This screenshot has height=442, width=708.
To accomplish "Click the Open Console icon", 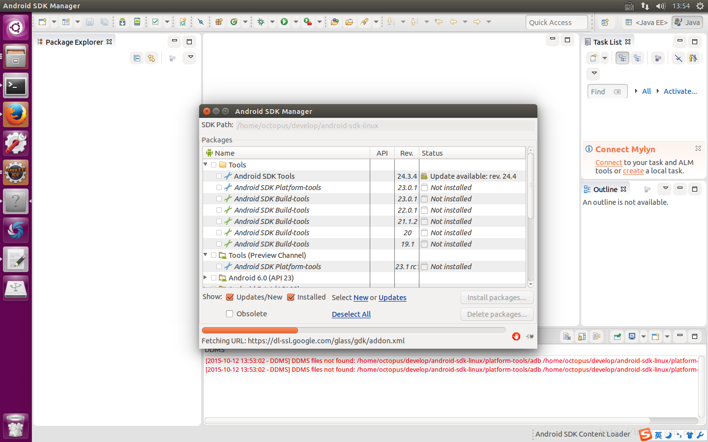I will 655,336.
